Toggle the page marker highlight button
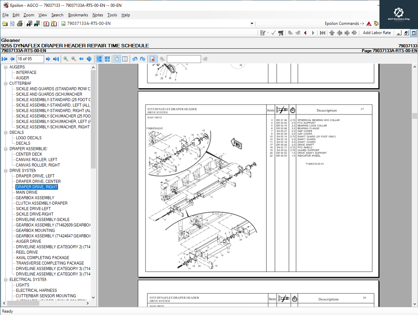The image size is (418, 315). [x=152, y=59]
